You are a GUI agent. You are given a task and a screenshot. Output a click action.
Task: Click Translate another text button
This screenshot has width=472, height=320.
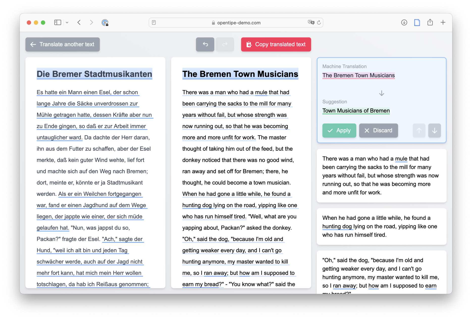tap(63, 44)
